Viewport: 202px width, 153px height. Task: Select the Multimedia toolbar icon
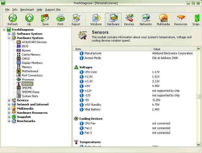(163, 18)
